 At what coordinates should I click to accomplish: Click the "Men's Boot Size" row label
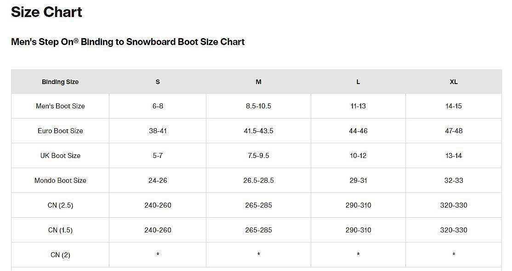tap(60, 106)
